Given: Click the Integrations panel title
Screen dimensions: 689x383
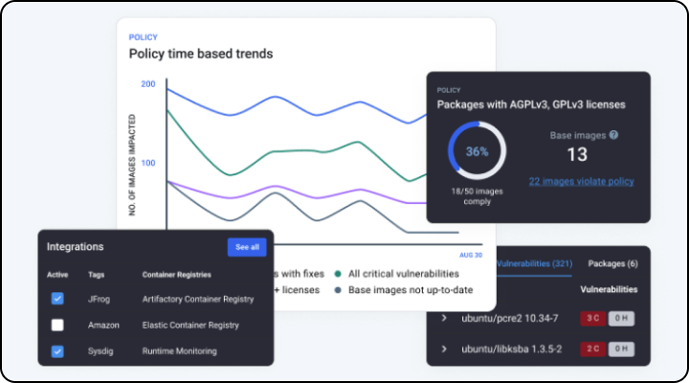Looking at the screenshot, I should [76, 247].
